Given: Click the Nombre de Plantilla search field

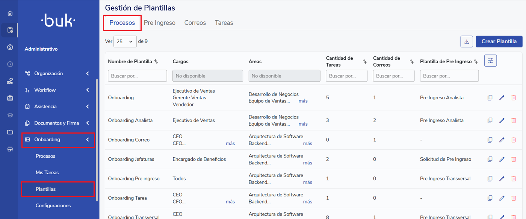Looking at the screenshot, I should point(137,76).
